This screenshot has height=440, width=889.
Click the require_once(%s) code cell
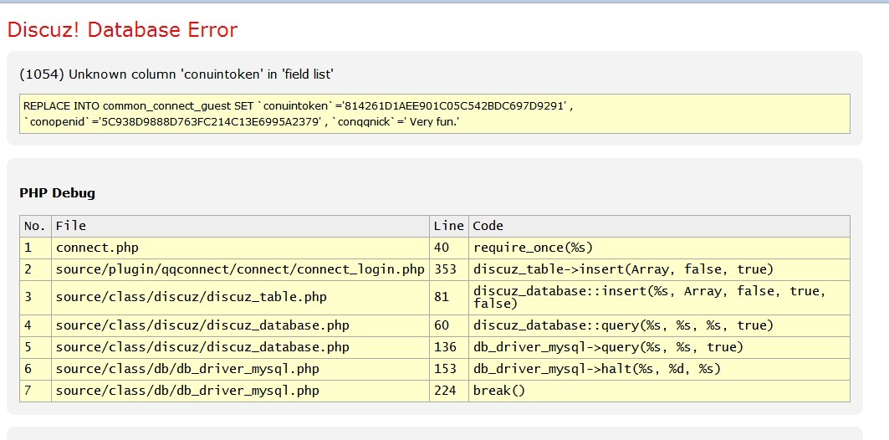tap(534, 248)
